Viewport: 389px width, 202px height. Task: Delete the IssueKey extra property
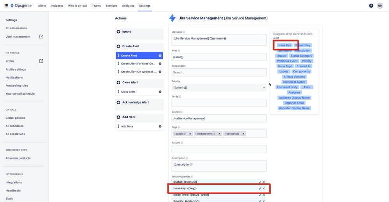tap(264, 188)
